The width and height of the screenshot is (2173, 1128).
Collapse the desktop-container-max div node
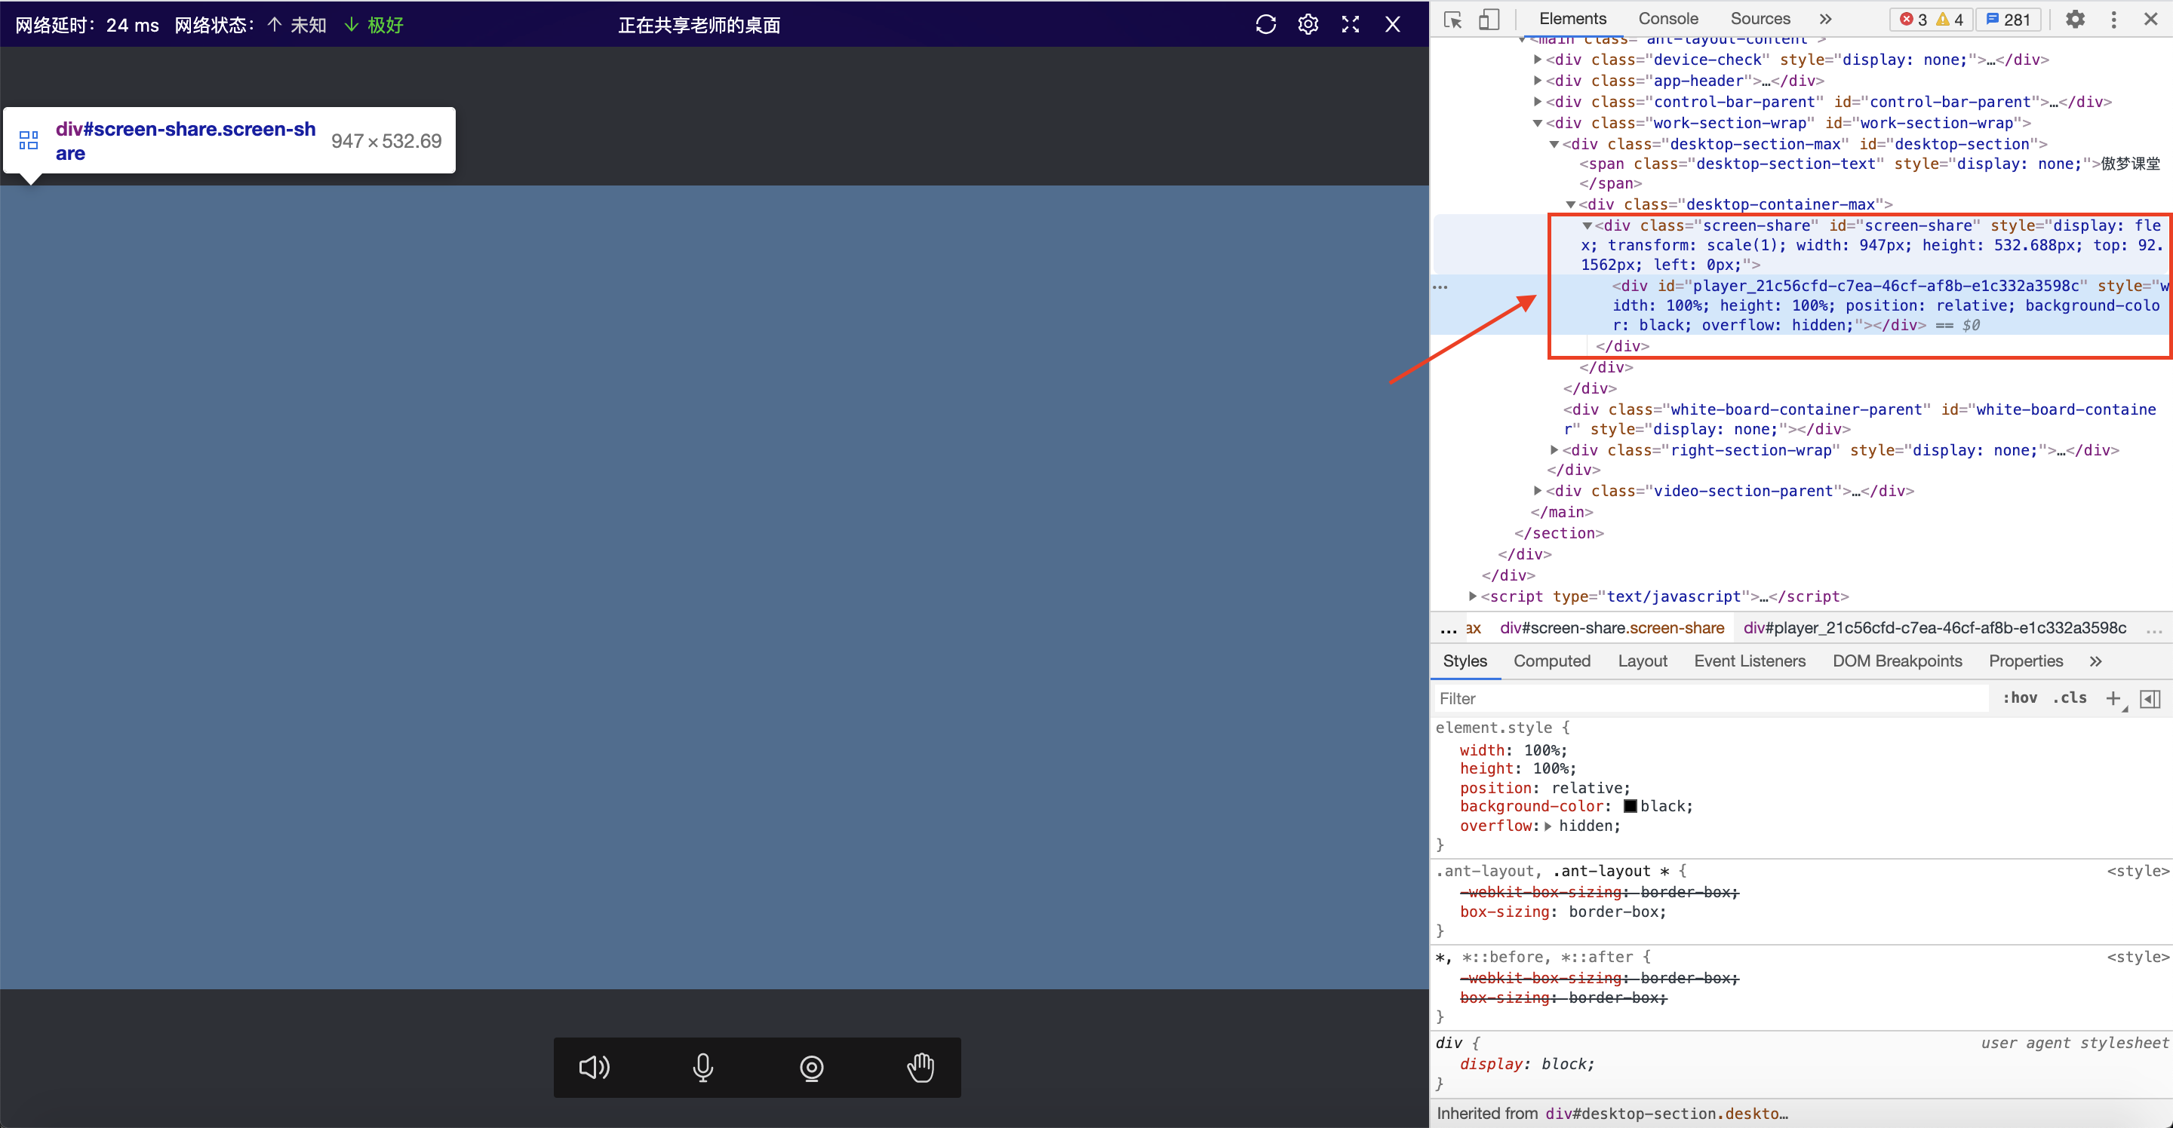(1571, 205)
